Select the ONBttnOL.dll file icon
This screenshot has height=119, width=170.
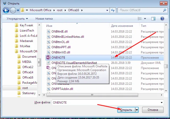click(x=48, y=42)
